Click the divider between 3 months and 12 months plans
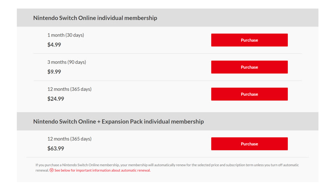324x183 pixels. (x=167, y=81)
